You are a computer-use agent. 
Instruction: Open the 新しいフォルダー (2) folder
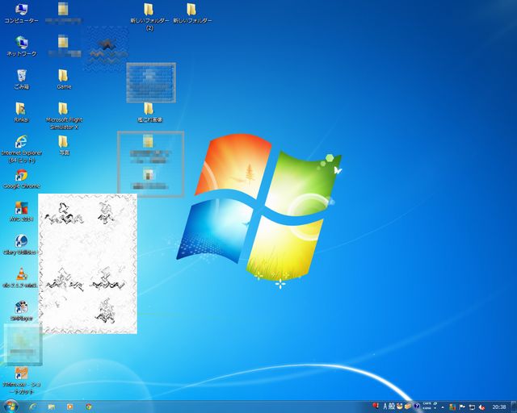(x=149, y=17)
